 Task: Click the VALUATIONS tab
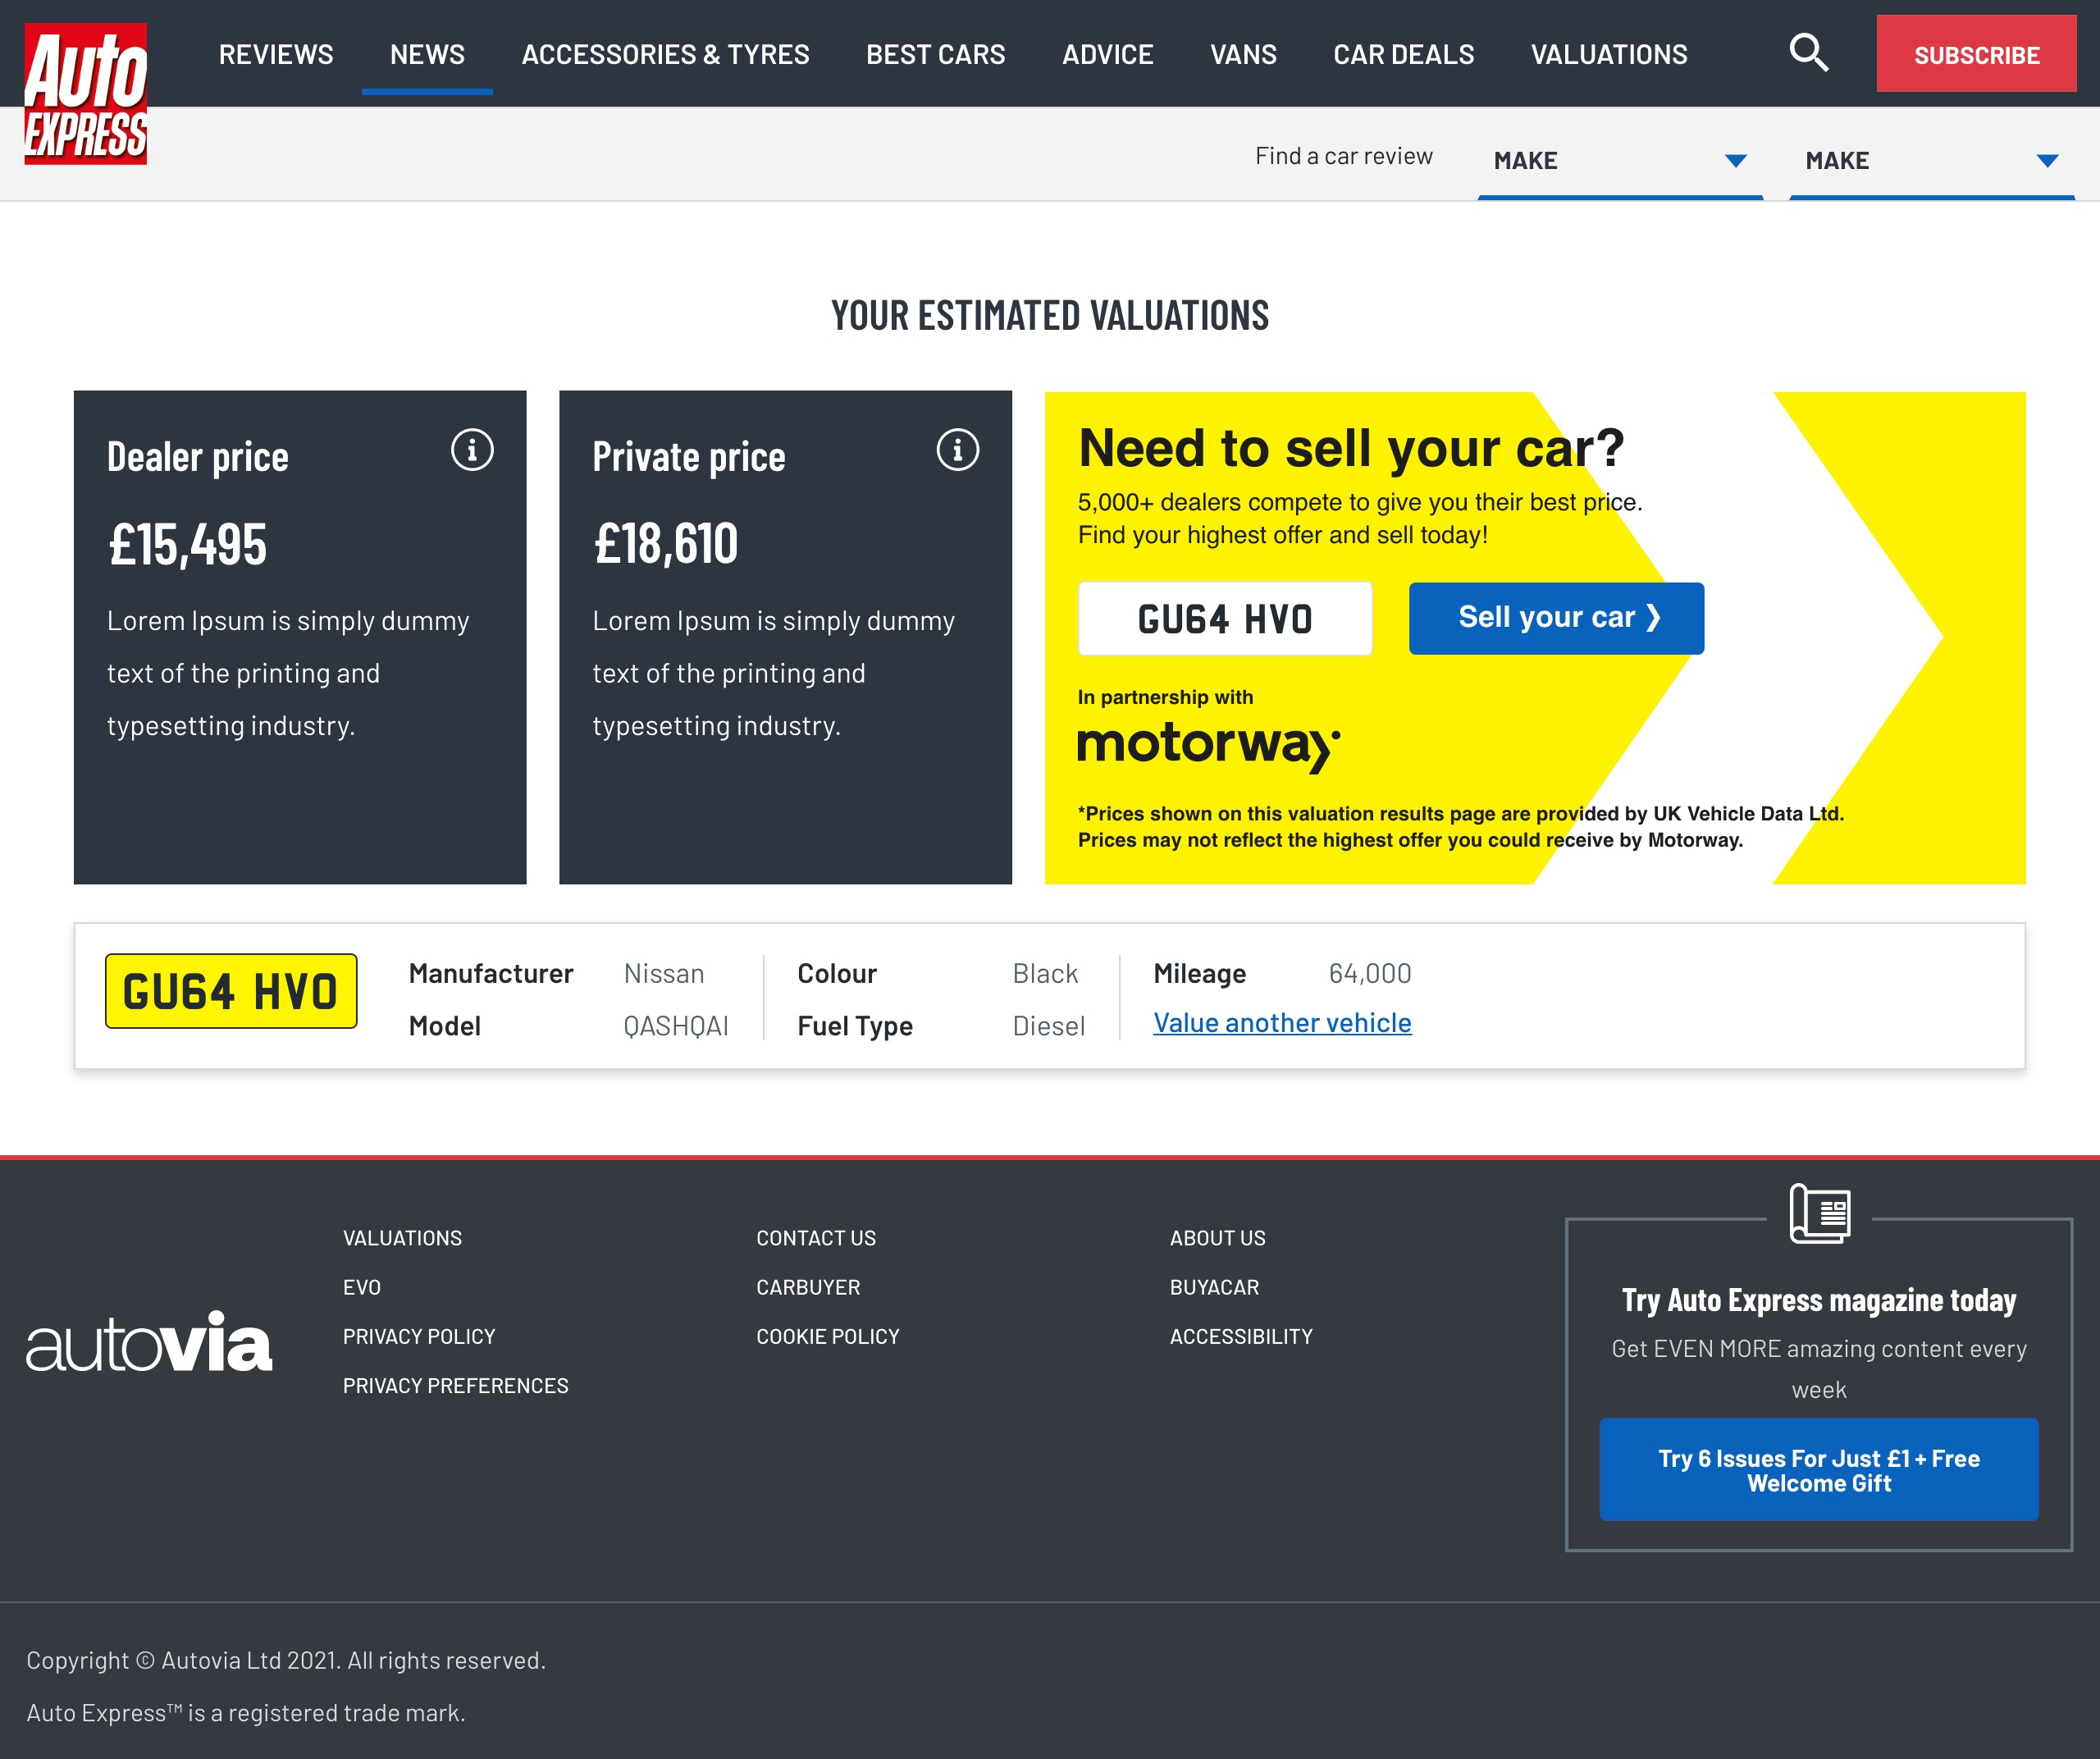[1606, 53]
